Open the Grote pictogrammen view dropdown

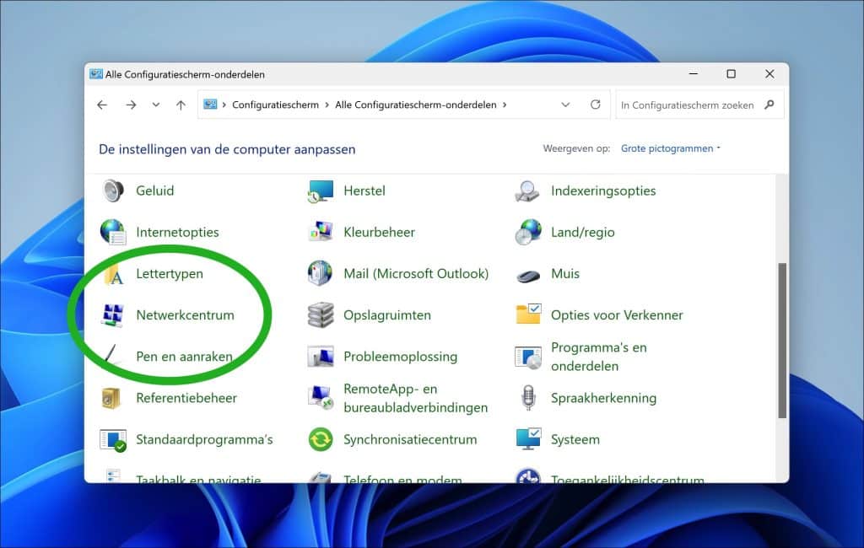point(671,148)
